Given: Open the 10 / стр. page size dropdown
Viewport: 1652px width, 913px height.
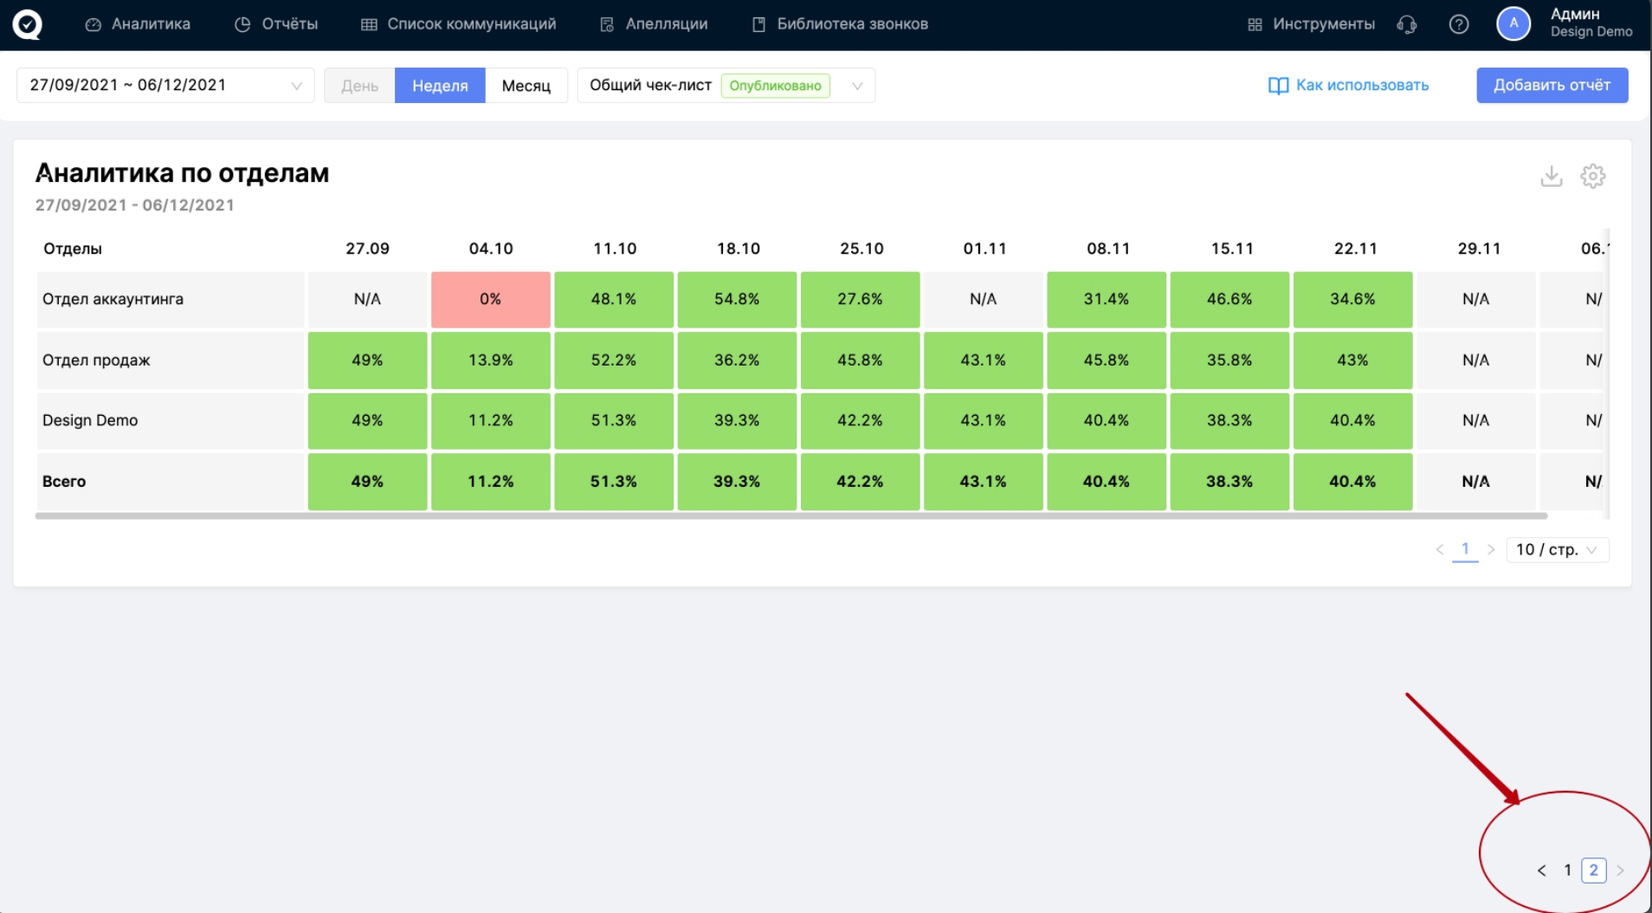Looking at the screenshot, I should 1557,550.
